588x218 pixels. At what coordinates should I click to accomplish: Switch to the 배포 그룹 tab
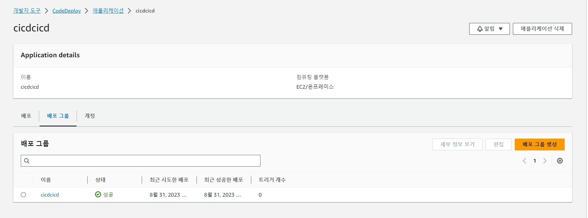(x=58, y=116)
